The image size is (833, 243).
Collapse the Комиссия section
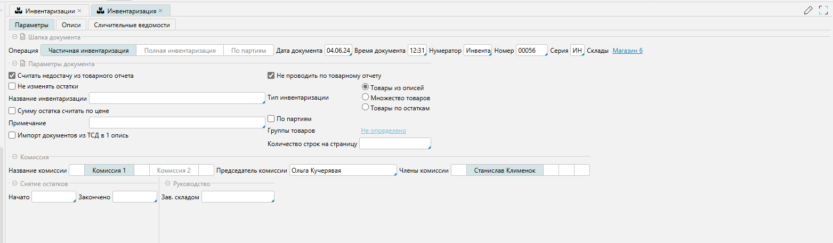coord(14,157)
